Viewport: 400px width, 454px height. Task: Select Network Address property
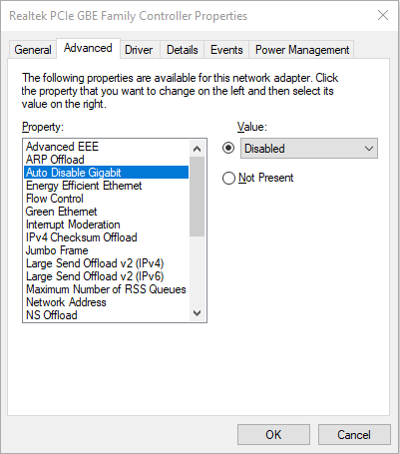click(x=107, y=302)
